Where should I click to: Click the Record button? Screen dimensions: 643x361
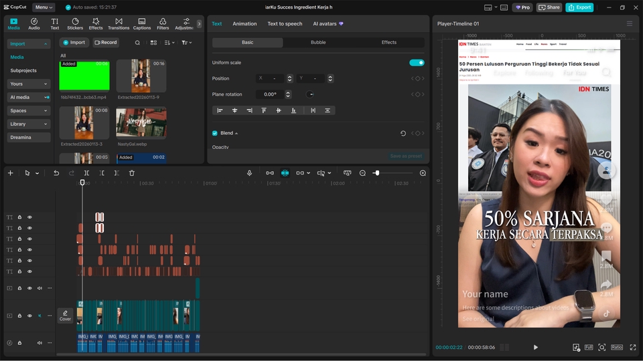click(x=106, y=43)
